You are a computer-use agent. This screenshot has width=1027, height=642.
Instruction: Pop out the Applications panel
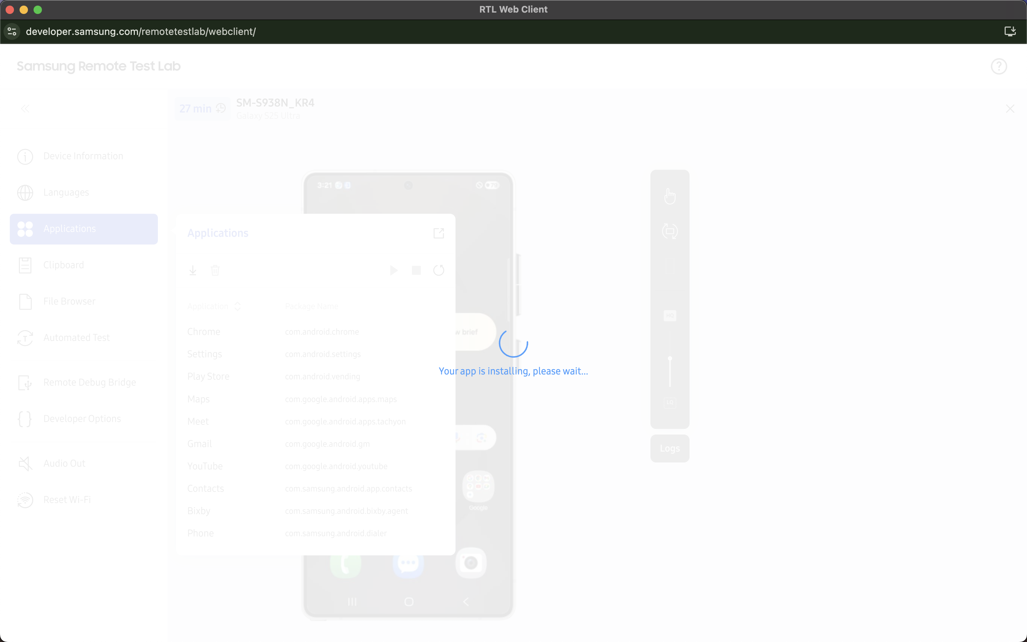point(438,233)
